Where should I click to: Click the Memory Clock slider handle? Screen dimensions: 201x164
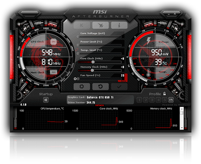pyautogui.click(x=92, y=71)
